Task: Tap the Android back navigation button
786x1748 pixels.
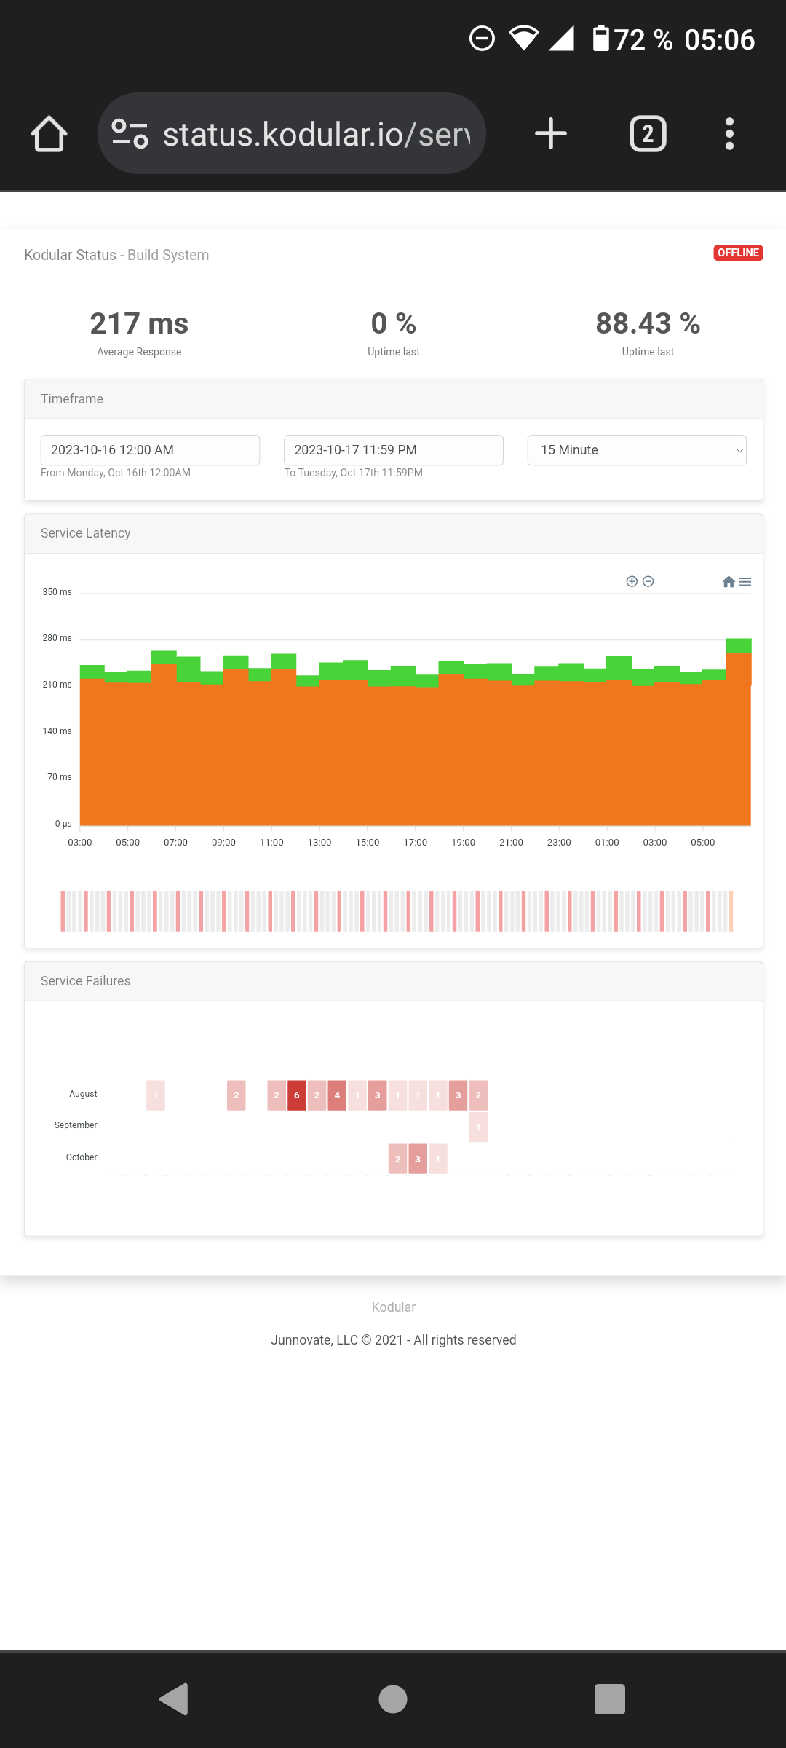Action: coord(175,1699)
